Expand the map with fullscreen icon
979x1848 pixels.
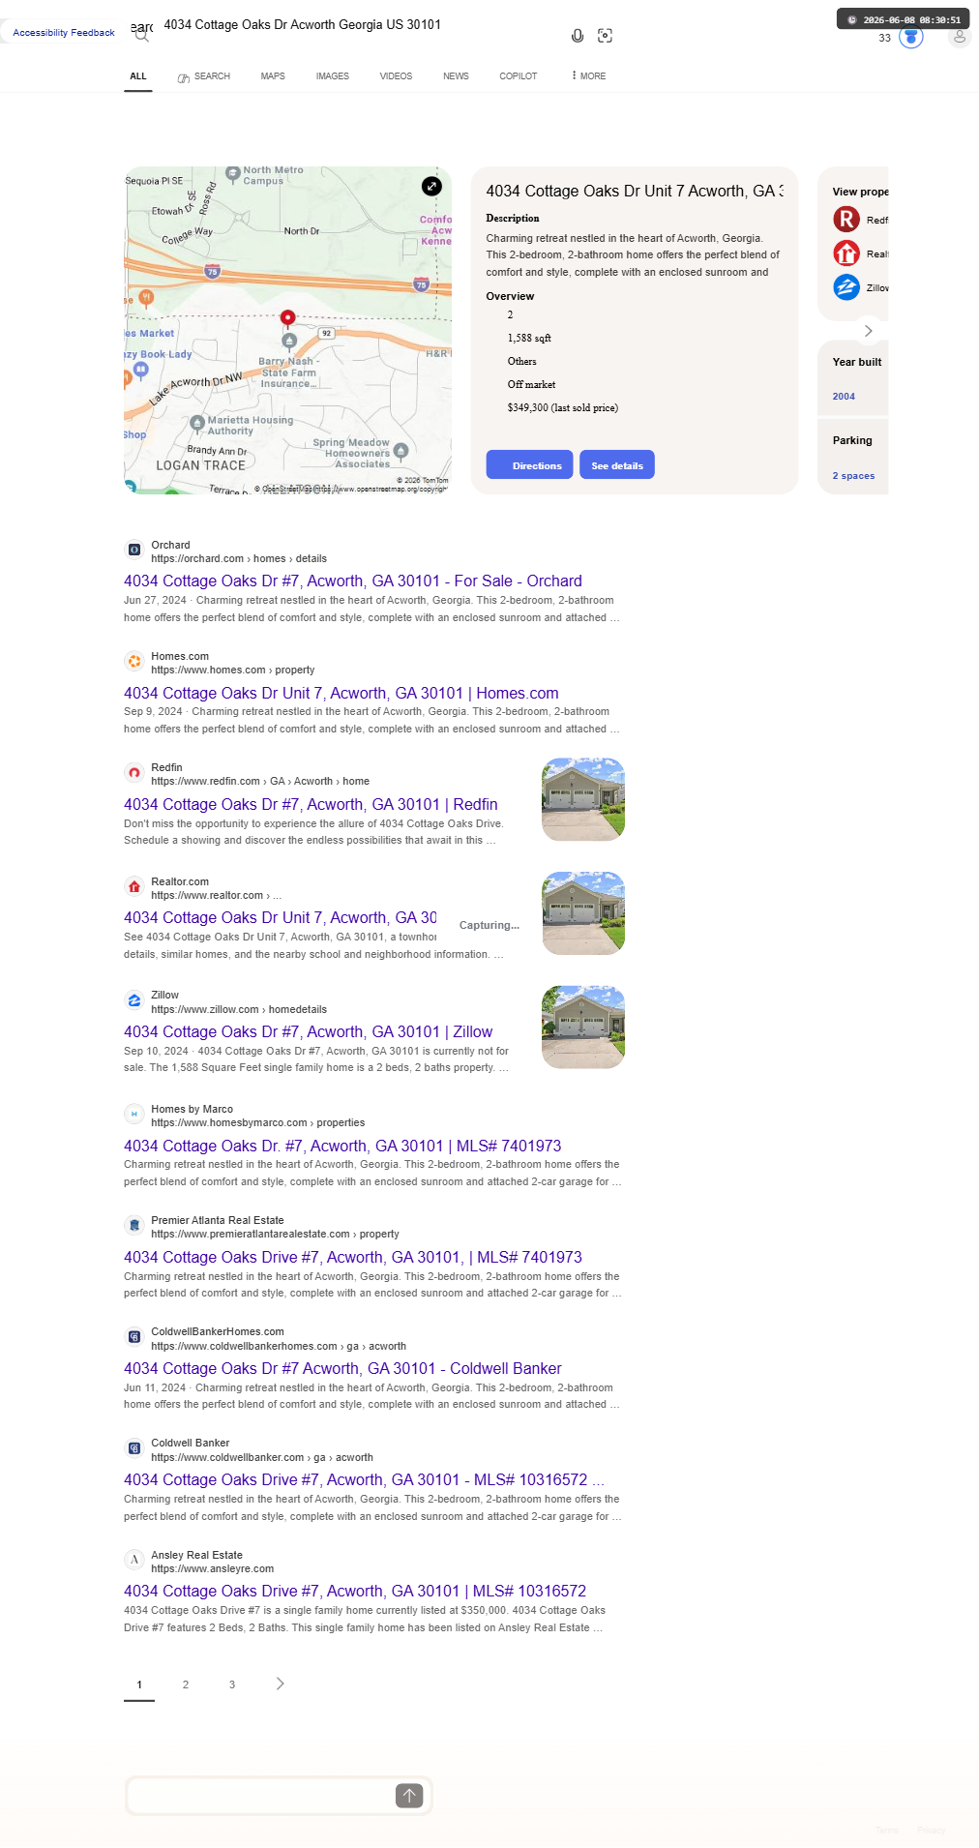pos(431,186)
